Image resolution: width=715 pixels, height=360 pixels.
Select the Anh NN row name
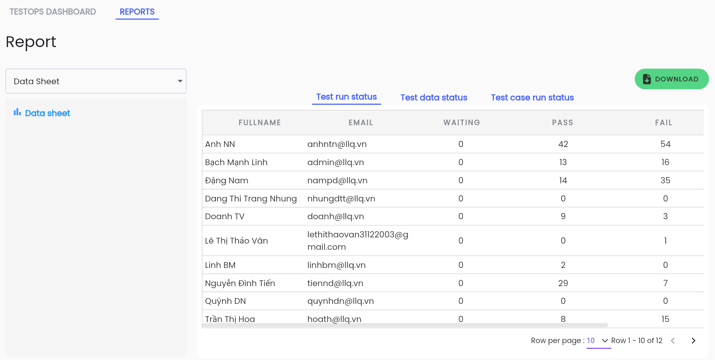[x=220, y=144]
